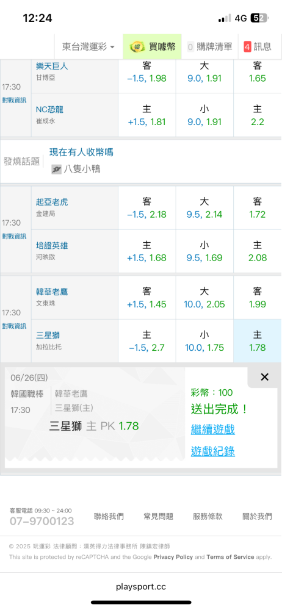Tap 八隻小鴉 user avatar icon

57,169
